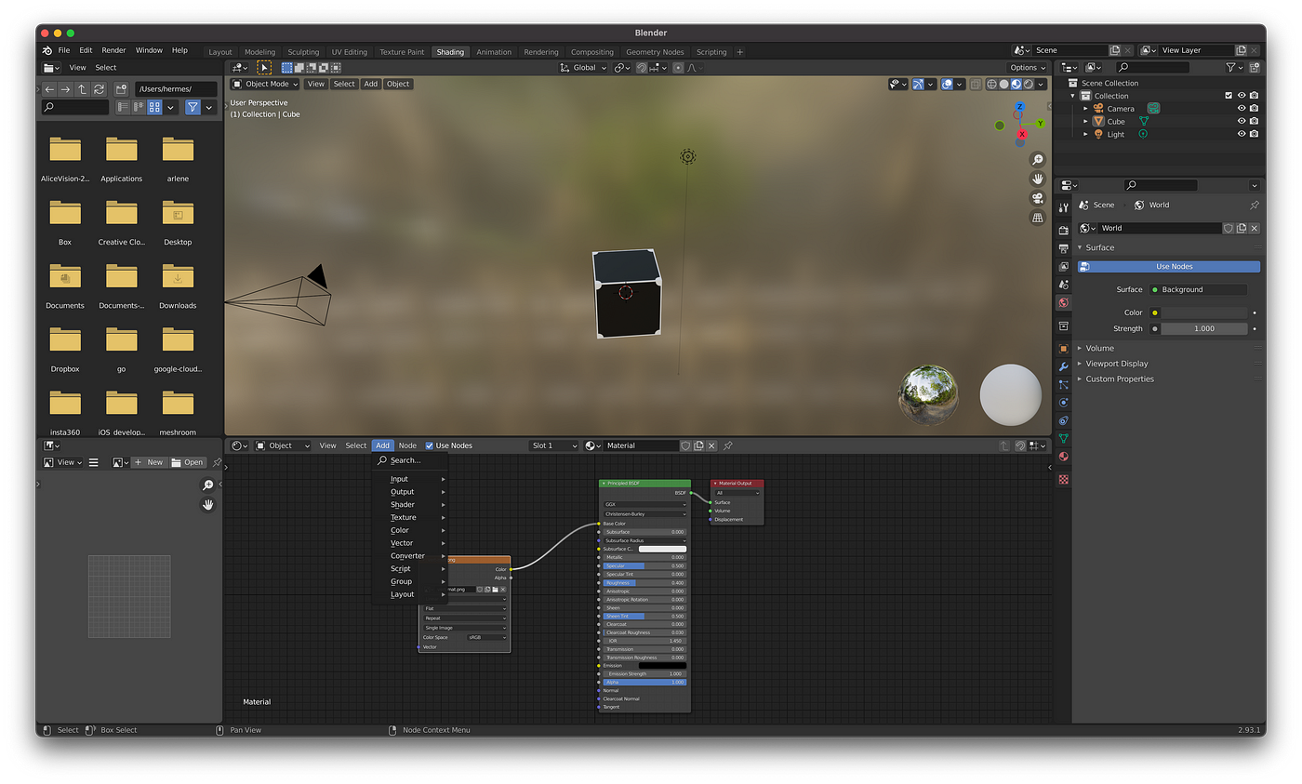
Task: Toggle the file browser filter funnel button
Action: pyautogui.click(x=193, y=108)
